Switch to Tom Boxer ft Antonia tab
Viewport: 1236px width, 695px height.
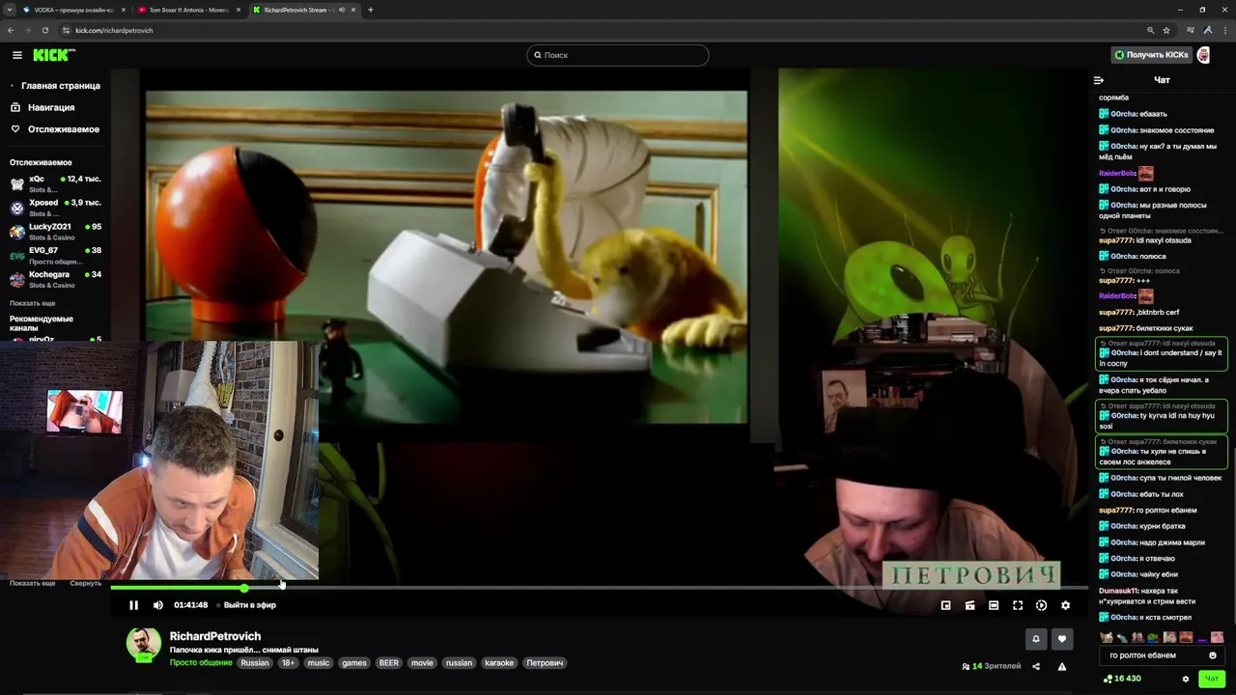pos(189,10)
